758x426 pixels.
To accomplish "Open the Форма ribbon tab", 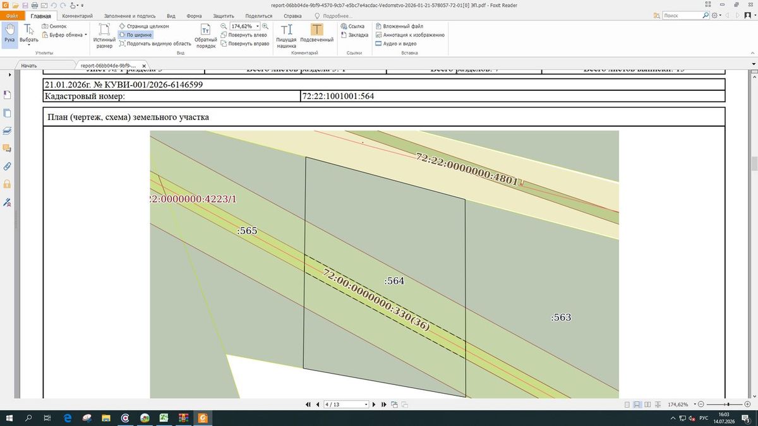I will click(195, 16).
